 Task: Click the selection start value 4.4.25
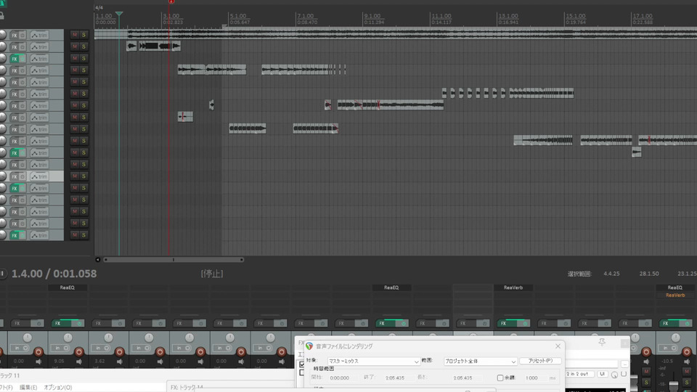[611, 274]
